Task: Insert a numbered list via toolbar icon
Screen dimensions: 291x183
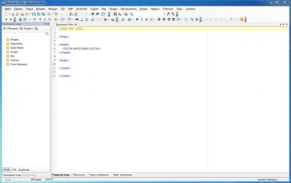Action: [x=50, y=19]
